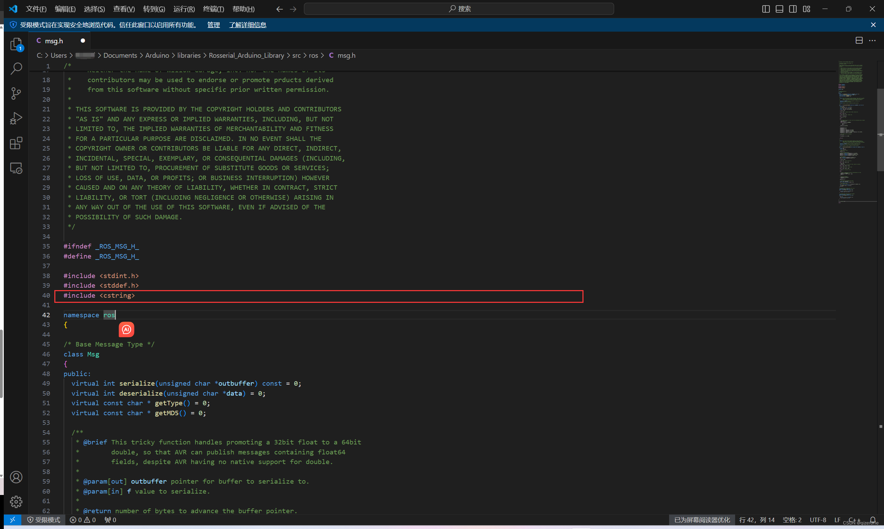Open the Manage settings gear
884x529 pixels.
pos(17,502)
